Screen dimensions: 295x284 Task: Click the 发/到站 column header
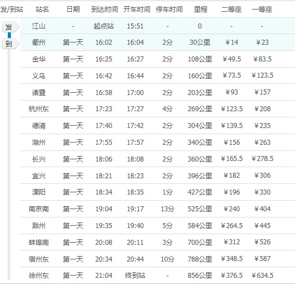point(12,10)
